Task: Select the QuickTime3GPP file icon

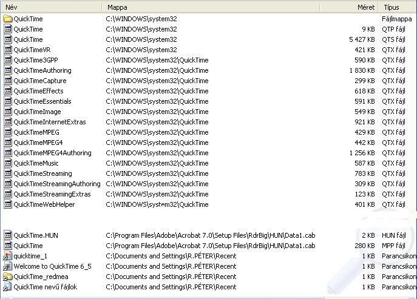Action: coord(8,60)
